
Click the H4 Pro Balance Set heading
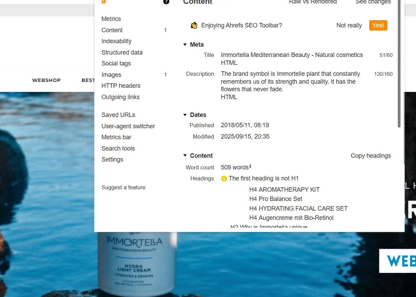tap(276, 199)
